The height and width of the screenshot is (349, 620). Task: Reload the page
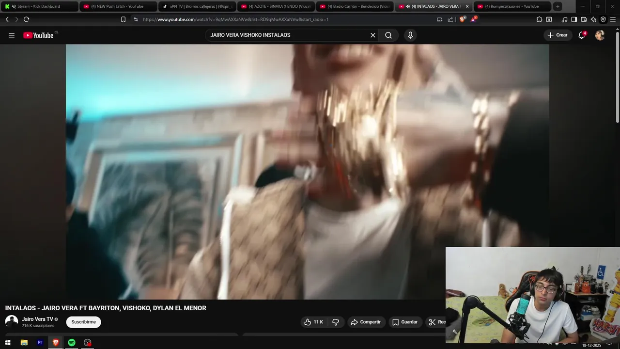[x=26, y=19]
